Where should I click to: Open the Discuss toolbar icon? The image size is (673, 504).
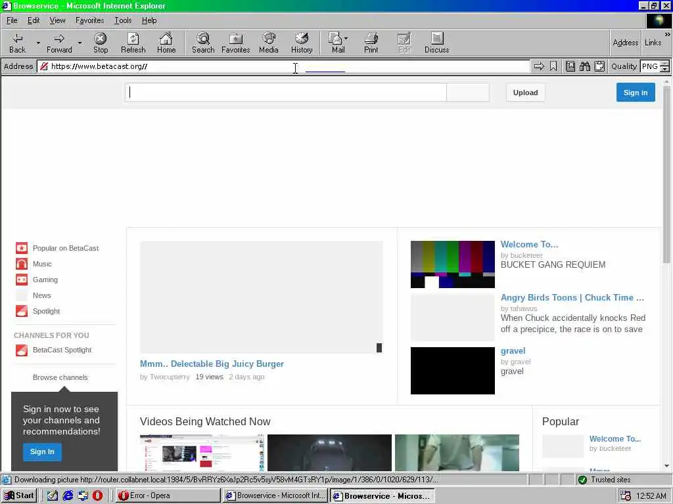click(437, 43)
